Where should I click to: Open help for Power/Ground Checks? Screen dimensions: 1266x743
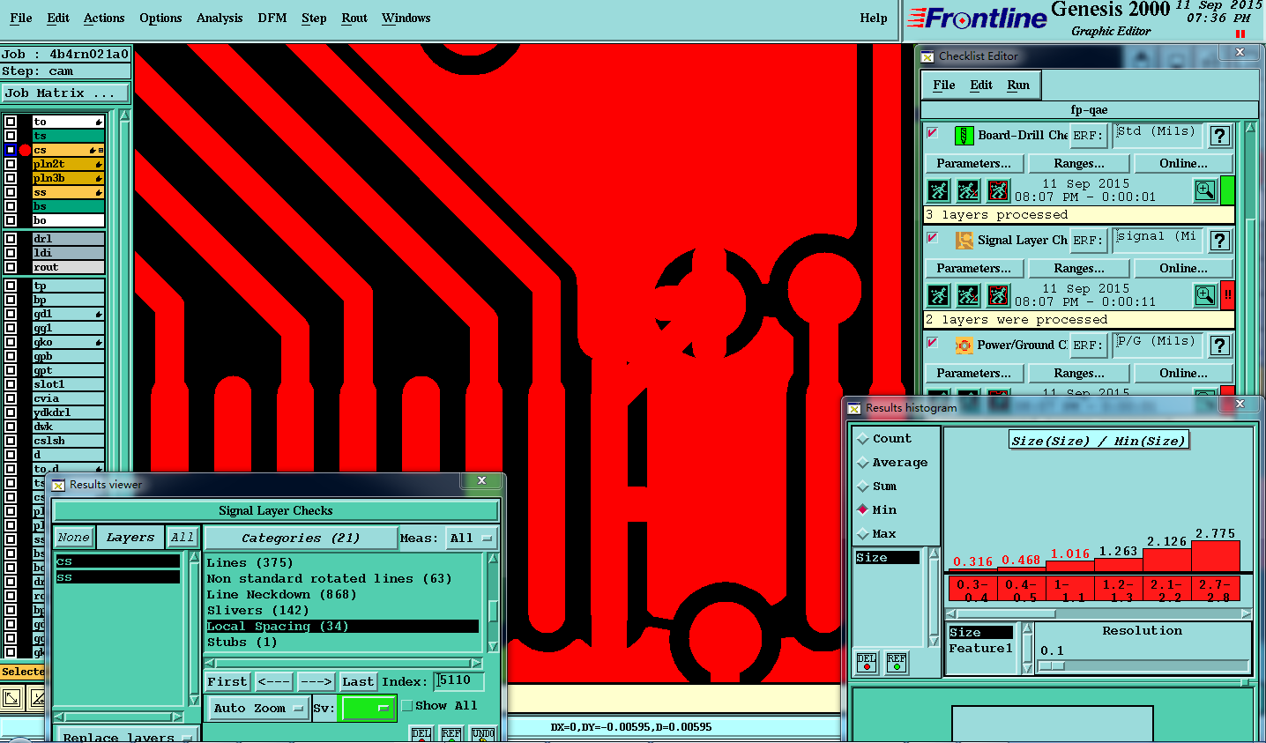point(1219,345)
